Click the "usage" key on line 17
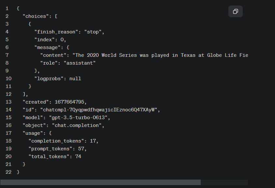The image size is (275, 188). point(33,133)
